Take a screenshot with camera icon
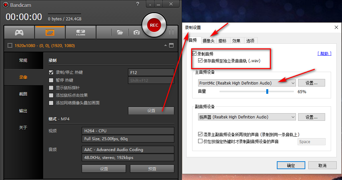342x180 pixels. pos(137,32)
